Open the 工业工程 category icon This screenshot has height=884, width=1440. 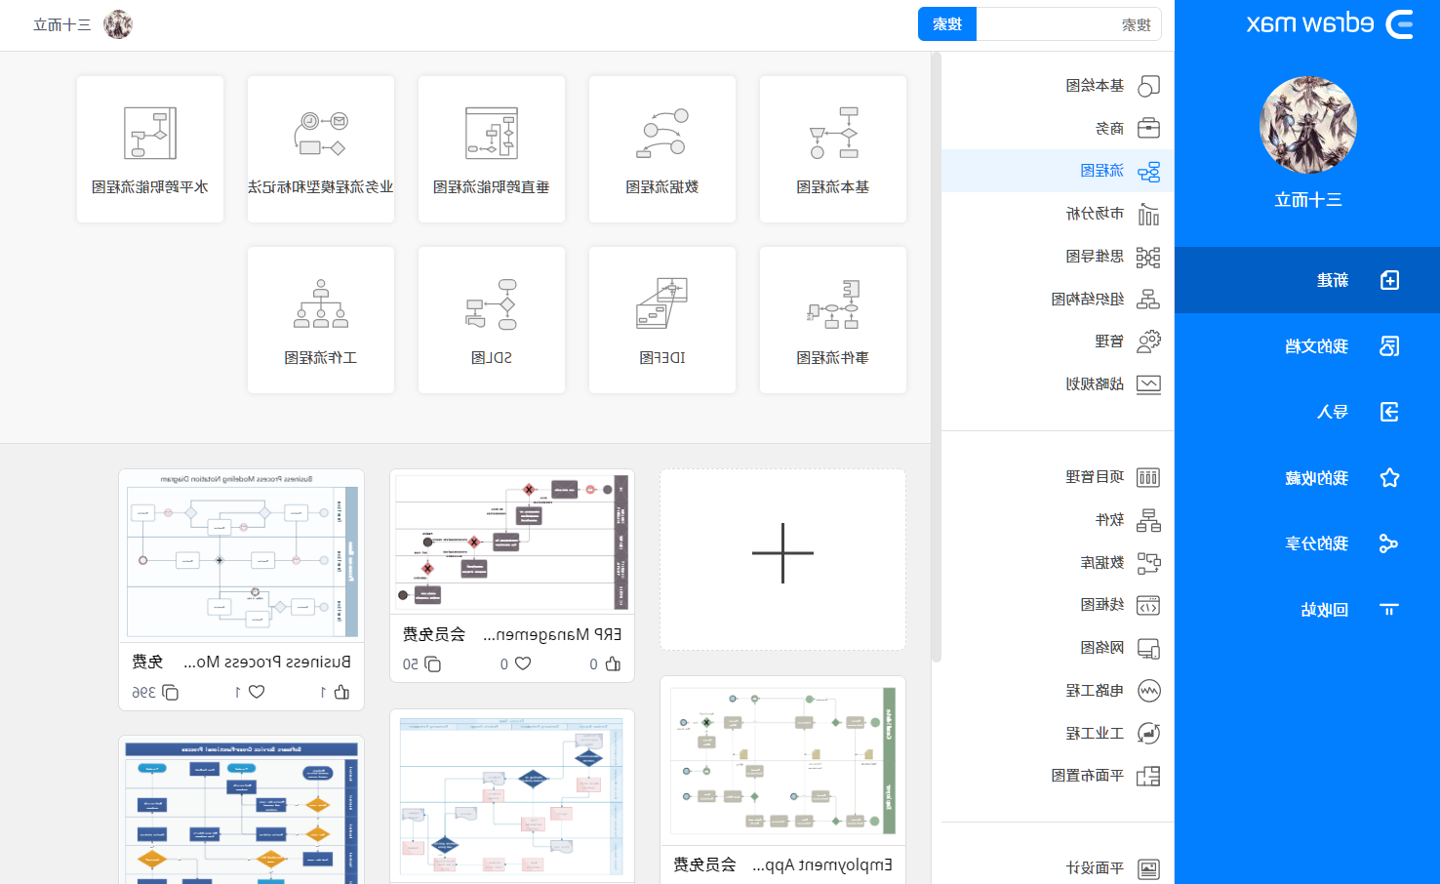pyautogui.click(x=1148, y=733)
